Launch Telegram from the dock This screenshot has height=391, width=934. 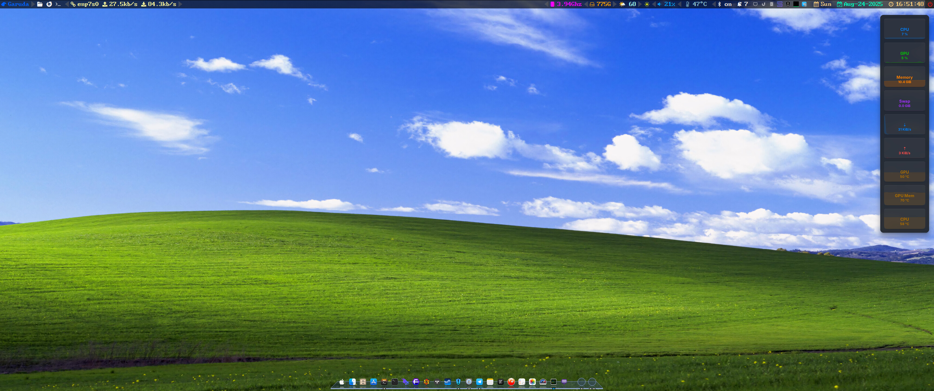click(x=479, y=381)
